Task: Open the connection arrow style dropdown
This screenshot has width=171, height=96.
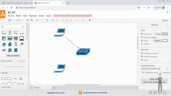Action: coord(77,20)
